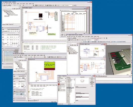The image size is (133, 107).
Task: Click the Help question mark toolbar icon
Action: 76,5
